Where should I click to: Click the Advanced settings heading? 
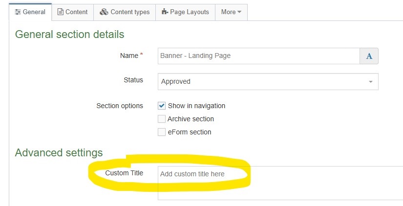(x=59, y=153)
